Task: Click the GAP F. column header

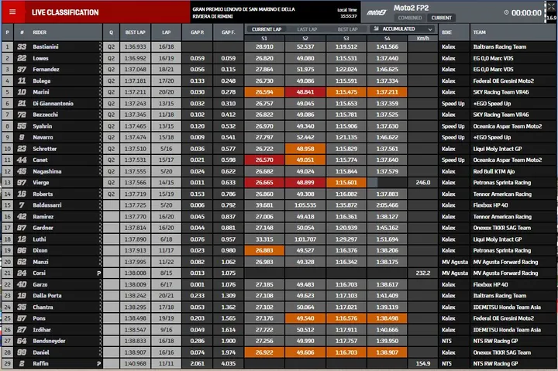Action: coord(228,33)
